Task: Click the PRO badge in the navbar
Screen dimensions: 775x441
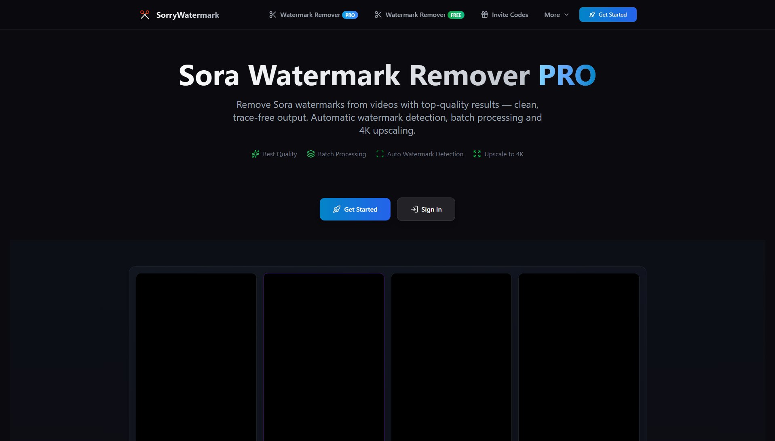Action: 350,15
